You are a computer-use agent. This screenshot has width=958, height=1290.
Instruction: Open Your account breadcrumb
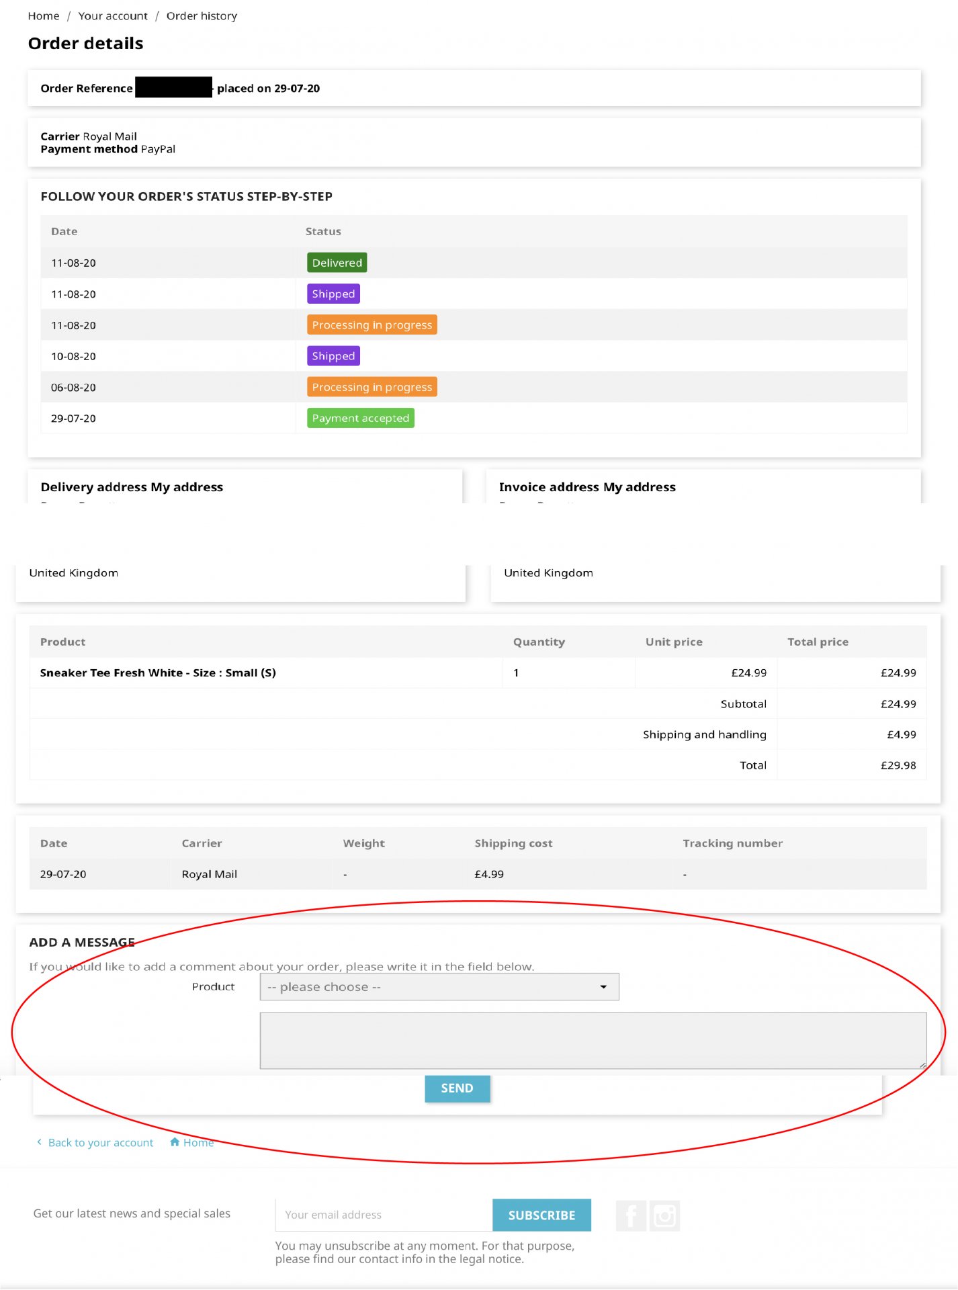pyautogui.click(x=113, y=16)
